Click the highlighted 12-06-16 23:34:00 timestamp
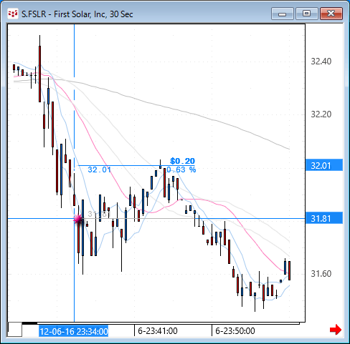Image resolution: width=350 pixels, height=344 pixels. (x=74, y=331)
